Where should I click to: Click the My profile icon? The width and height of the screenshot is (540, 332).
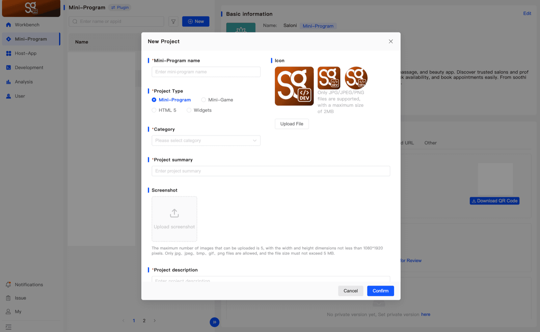click(x=8, y=311)
